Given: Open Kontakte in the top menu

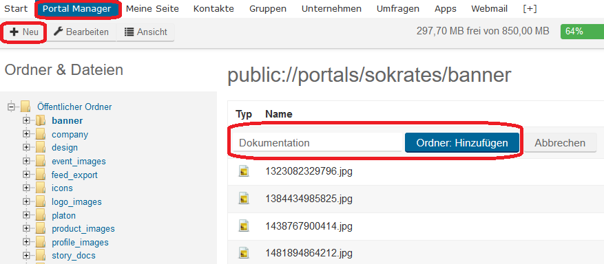Looking at the screenshot, I should click(x=214, y=9).
